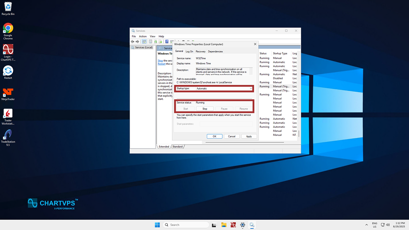Click the Export List toolbar icon

(x=161, y=42)
